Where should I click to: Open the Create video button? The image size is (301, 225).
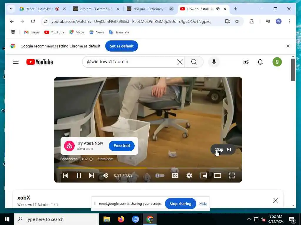pyautogui.click(x=246, y=62)
